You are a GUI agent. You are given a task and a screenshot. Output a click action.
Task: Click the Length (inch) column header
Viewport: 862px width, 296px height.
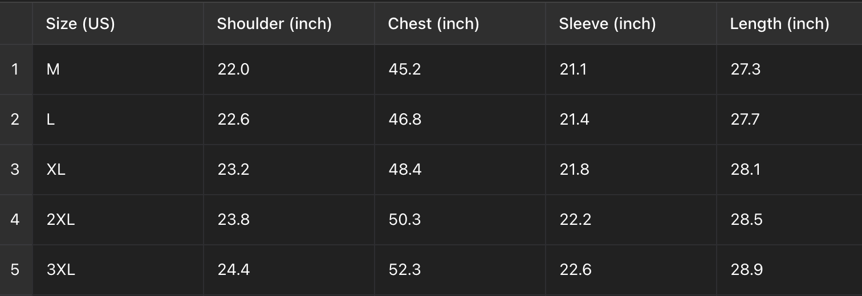(789, 23)
